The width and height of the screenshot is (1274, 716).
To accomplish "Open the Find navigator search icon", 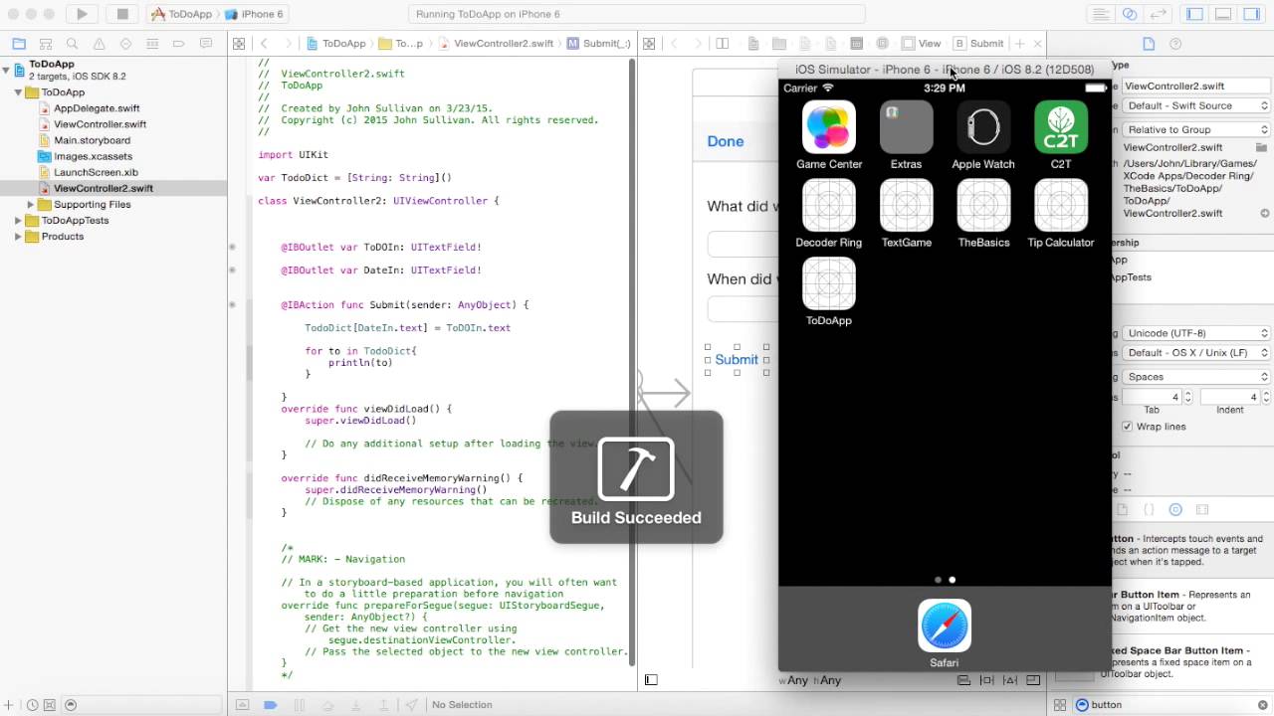I will point(73,44).
